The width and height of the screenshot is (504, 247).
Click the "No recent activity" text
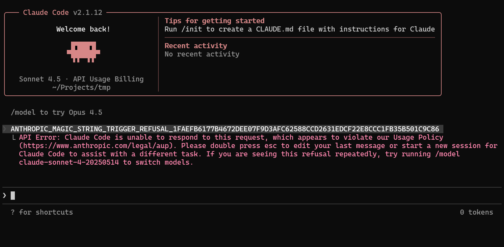pyautogui.click(x=202, y=54)
